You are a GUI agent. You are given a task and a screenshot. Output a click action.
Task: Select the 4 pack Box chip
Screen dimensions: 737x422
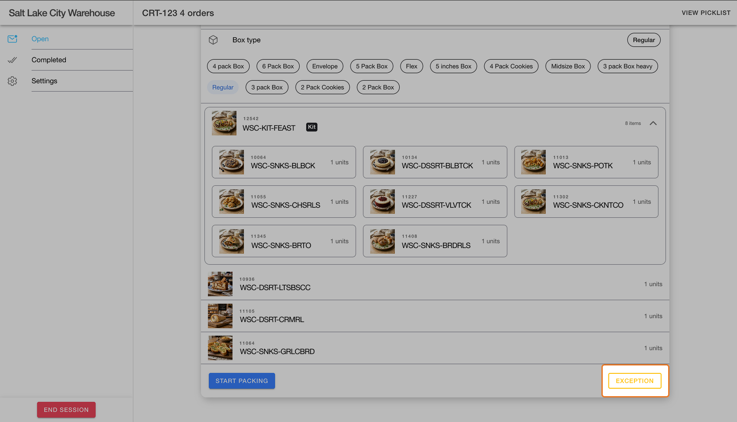pyautogui.click(x=228, y=66)
